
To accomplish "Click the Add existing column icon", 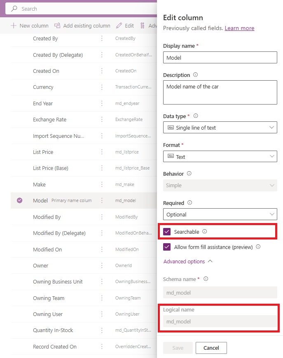I will pos(57,26).
